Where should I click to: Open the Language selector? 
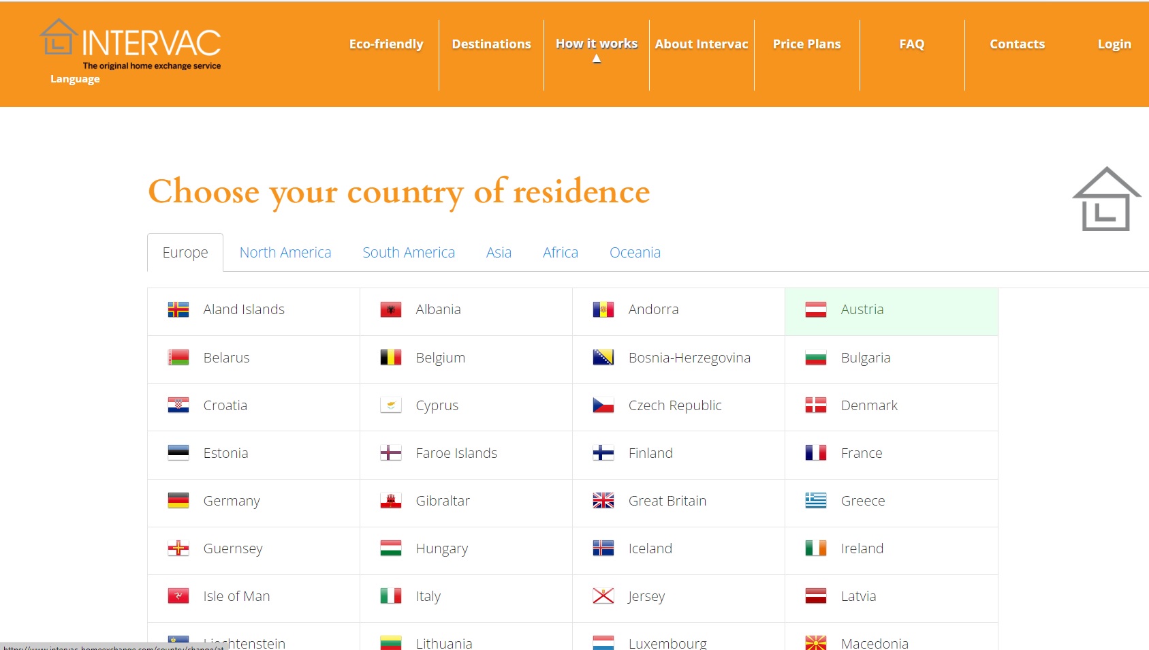75,79
